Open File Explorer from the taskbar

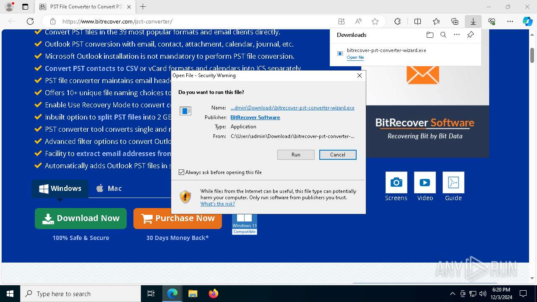[x=193, y=294]
